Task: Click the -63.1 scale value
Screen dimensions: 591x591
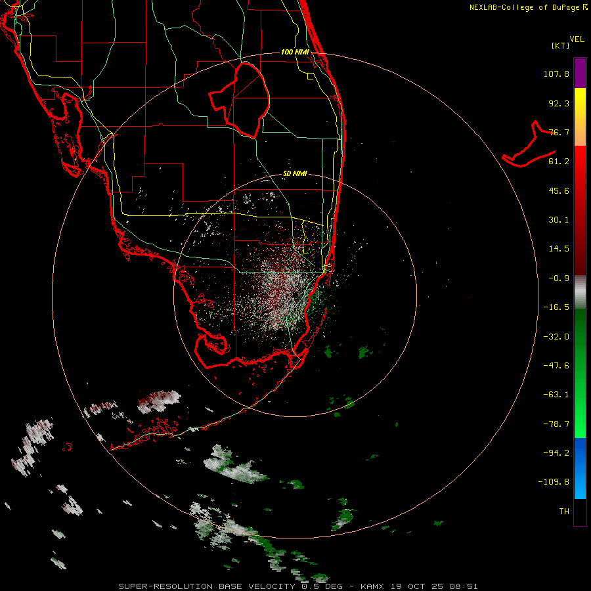Action: (556, 395)
